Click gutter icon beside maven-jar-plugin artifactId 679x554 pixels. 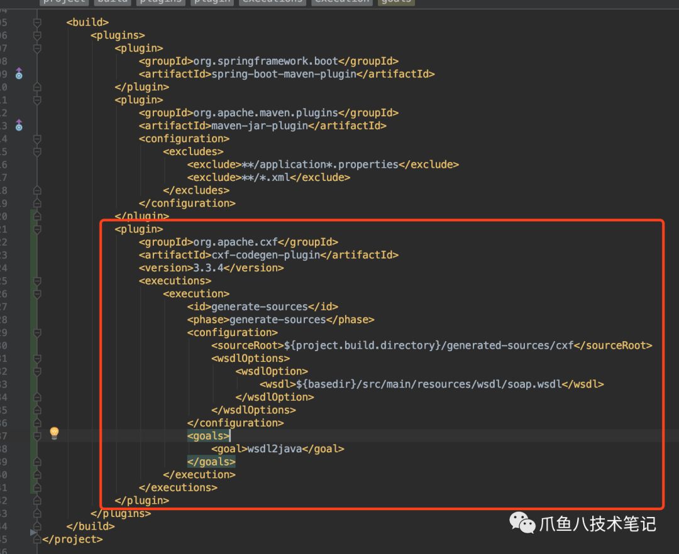tap(19, 125)
